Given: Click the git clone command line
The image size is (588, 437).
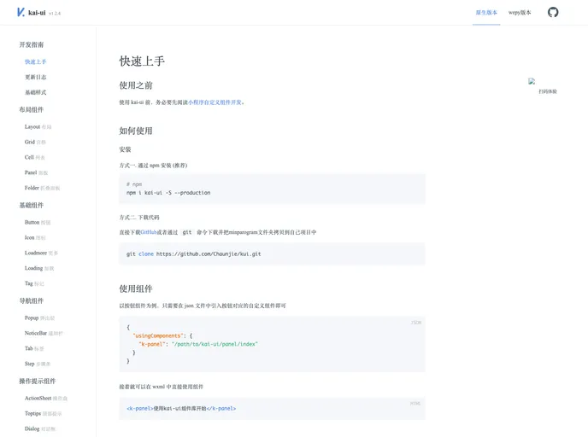Looking at the screenshot, I should (x=193, y=253).
